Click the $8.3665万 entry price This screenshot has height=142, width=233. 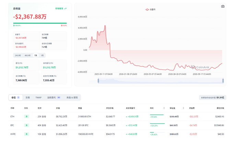[x=110, y=125]
